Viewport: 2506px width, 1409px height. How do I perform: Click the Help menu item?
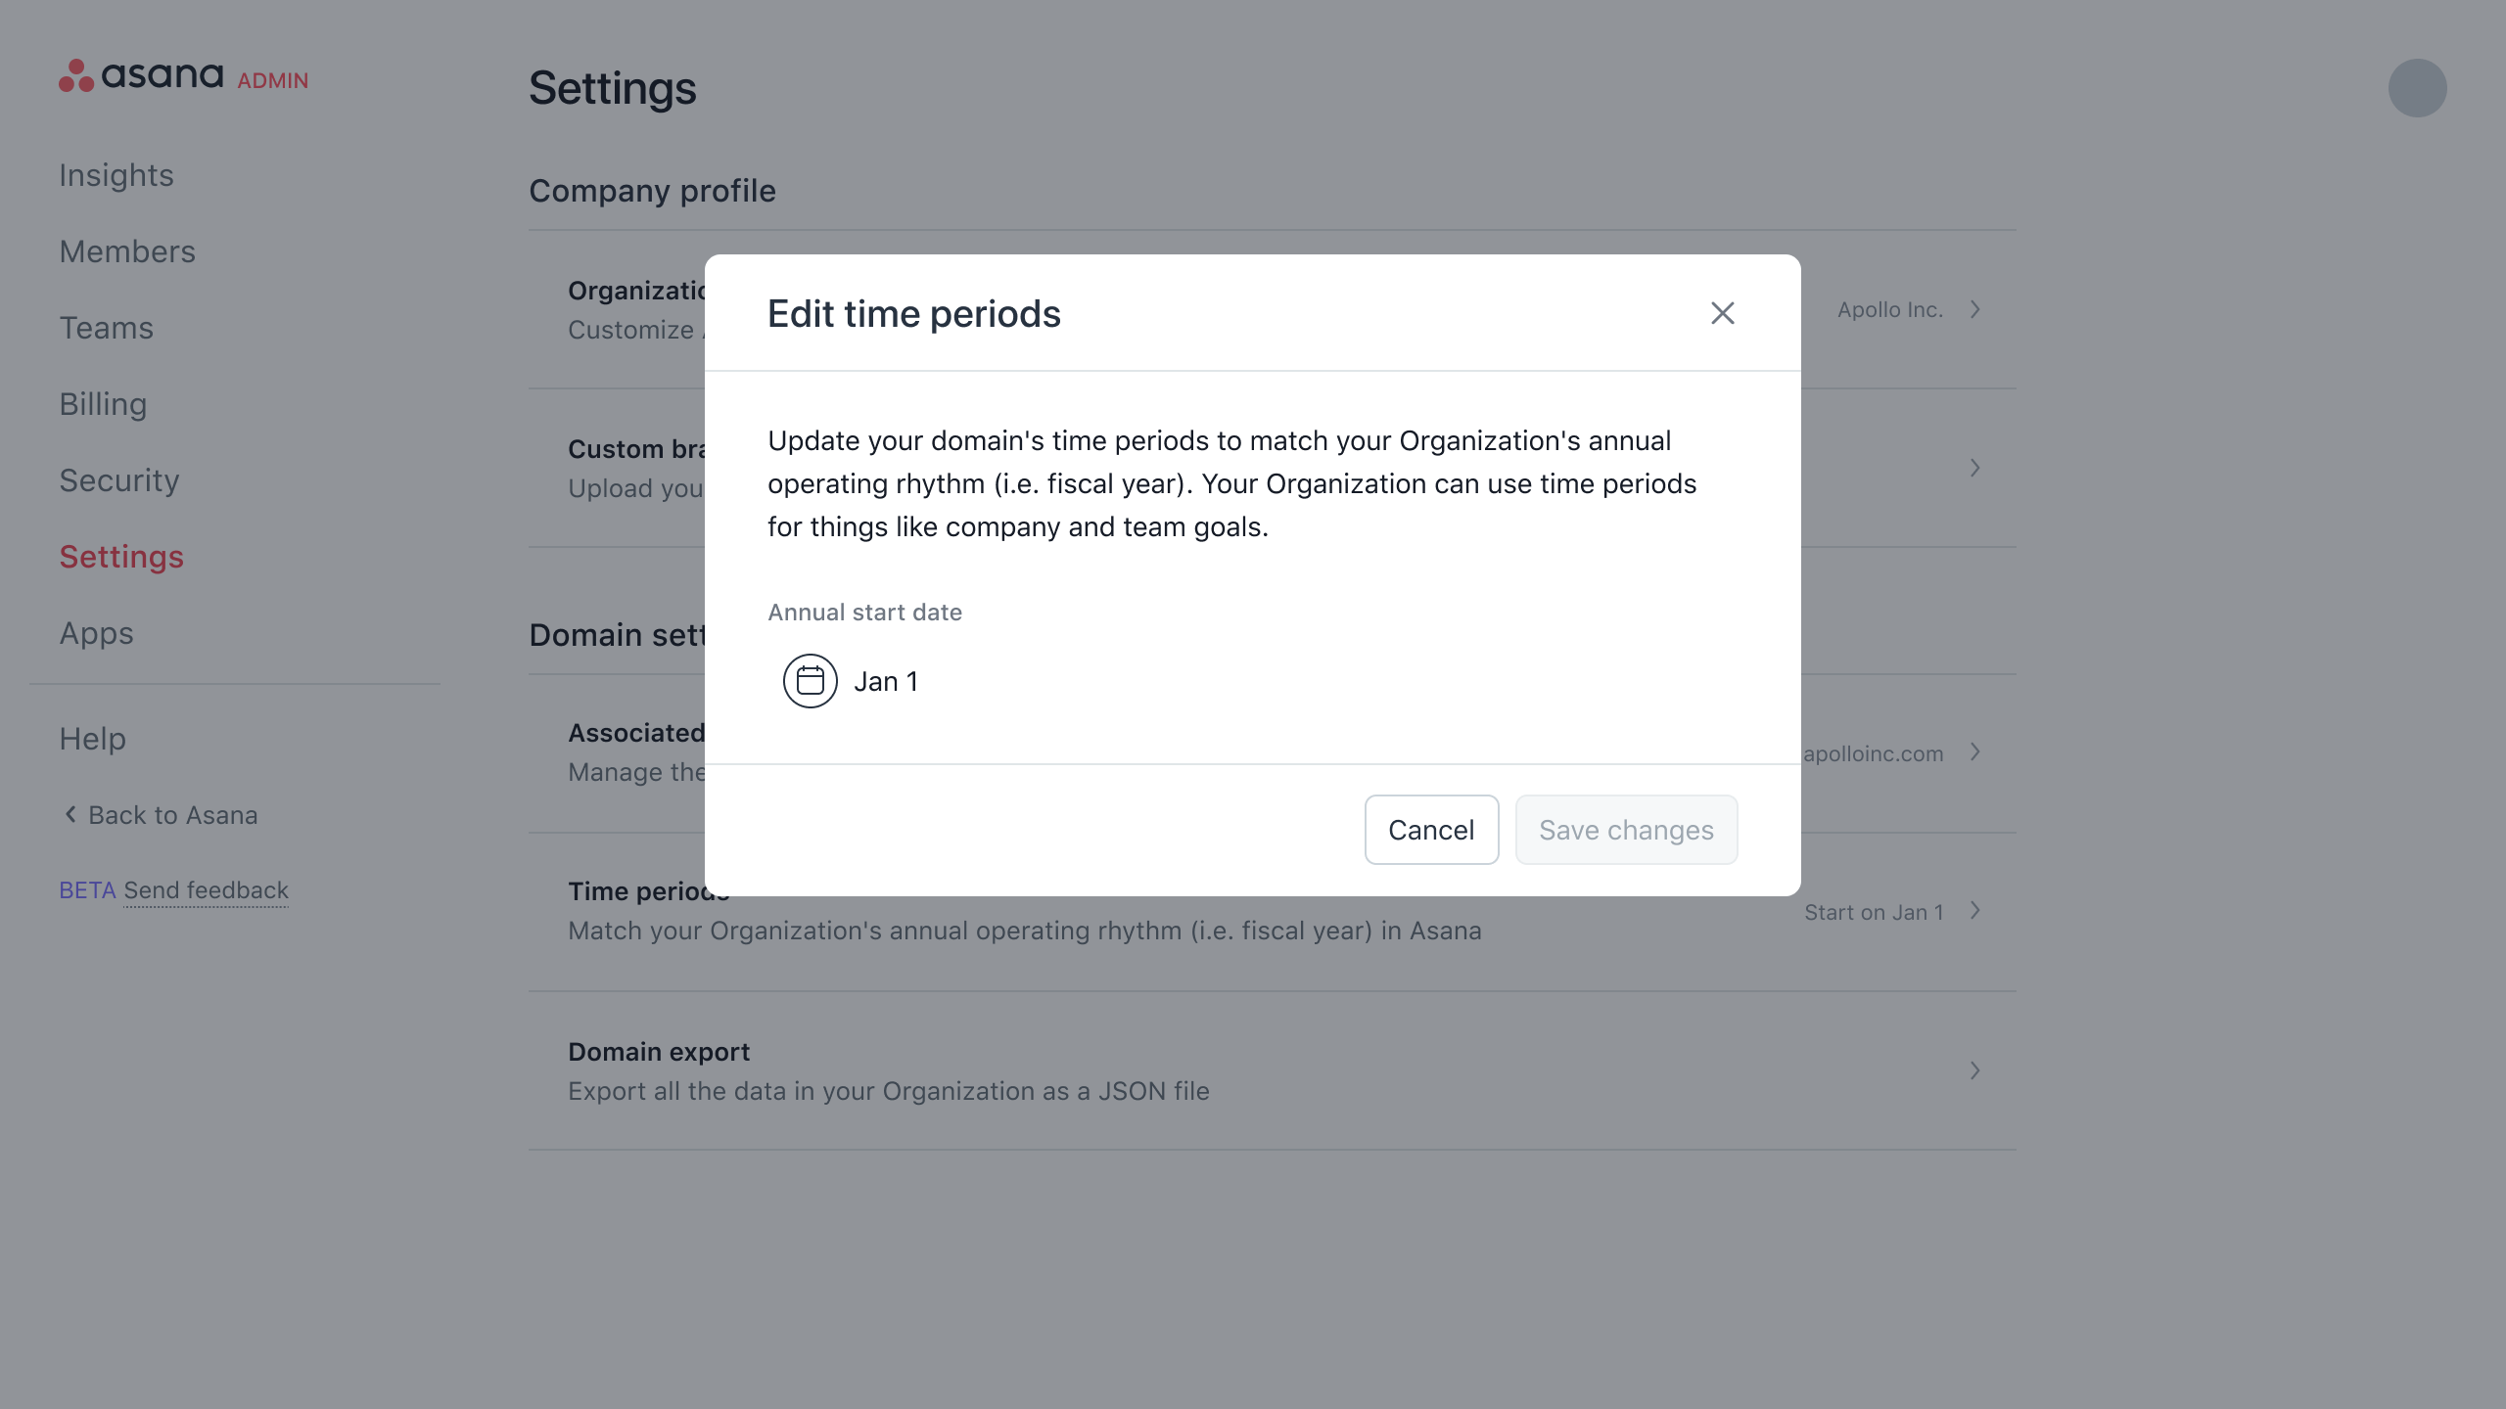pyautogui.click(x=91, y=738)
